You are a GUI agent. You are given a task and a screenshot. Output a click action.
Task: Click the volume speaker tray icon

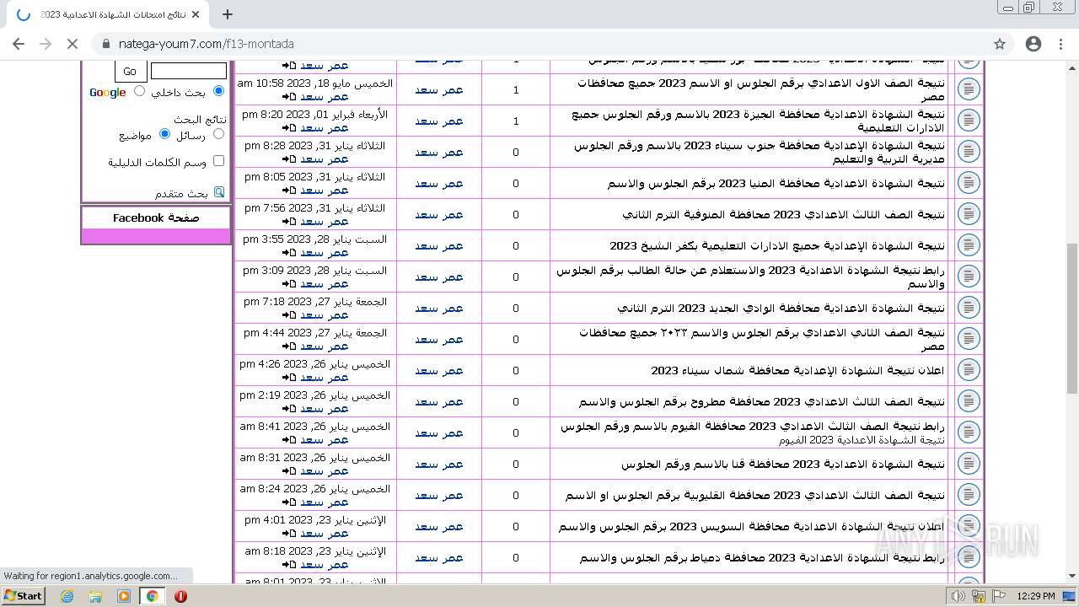click(x=958, y=596)
